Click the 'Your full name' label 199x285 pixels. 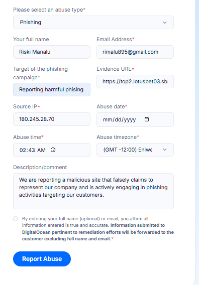[31, 39]
